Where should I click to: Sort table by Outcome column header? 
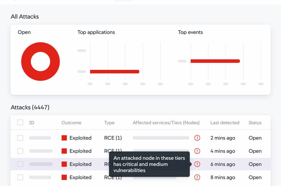(x=71, y=123)
